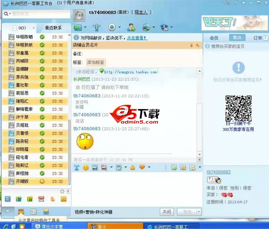Click the wrench icon on member card
This screenshot has width=269, height=229.
coord(198,45)
